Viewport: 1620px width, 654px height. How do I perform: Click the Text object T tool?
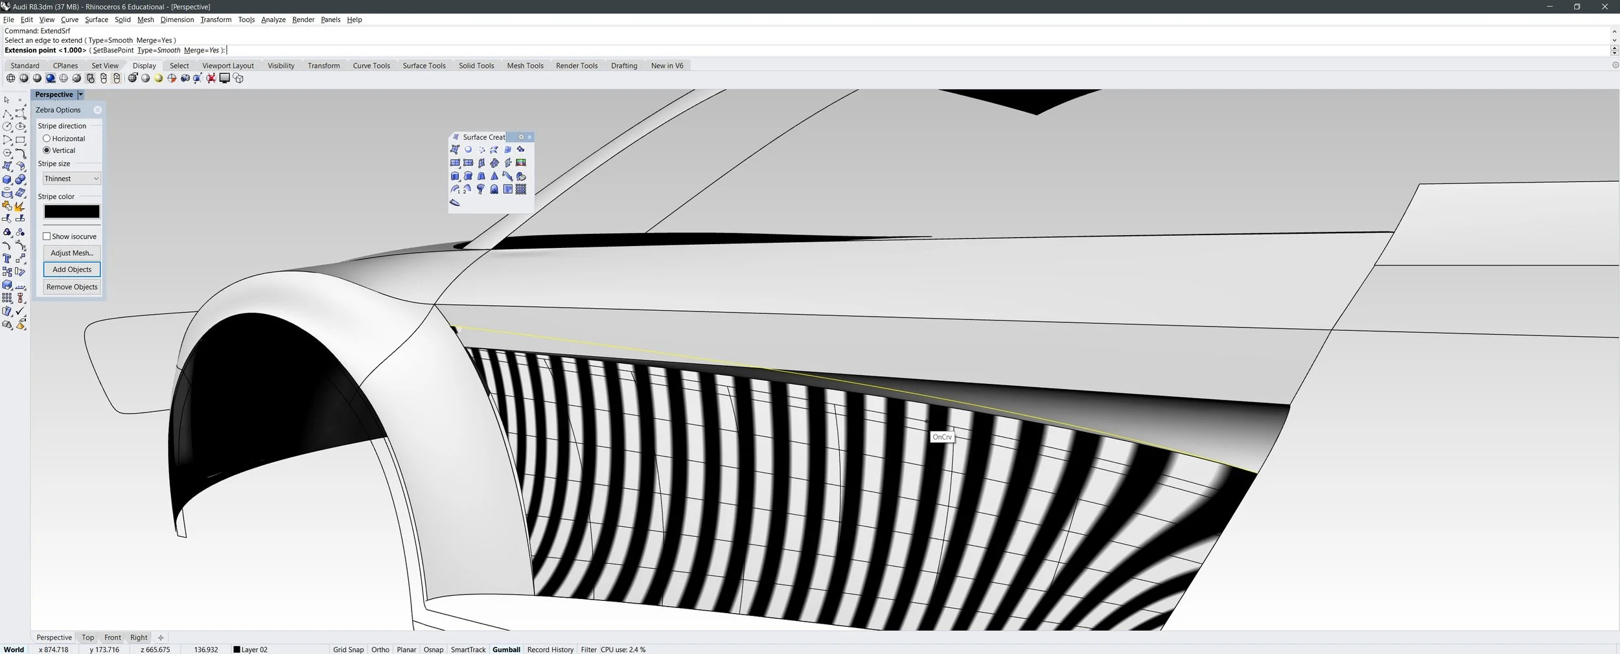tap(7, 258)
